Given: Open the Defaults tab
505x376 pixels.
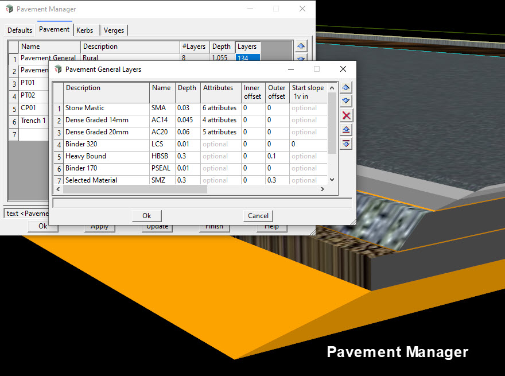Looking at the screenshot, I should tap(20, 30).
